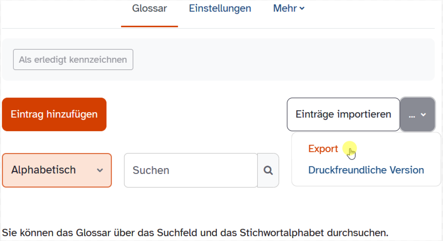Click the arrow inside the Alphabetisch selector
The width and height of the screenshot is (443, 241).
[100, 170]
